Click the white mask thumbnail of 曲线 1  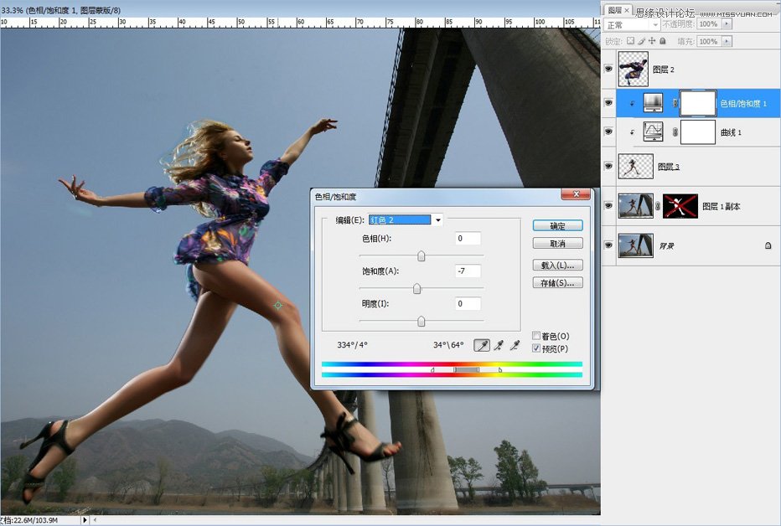coord(698,132)
